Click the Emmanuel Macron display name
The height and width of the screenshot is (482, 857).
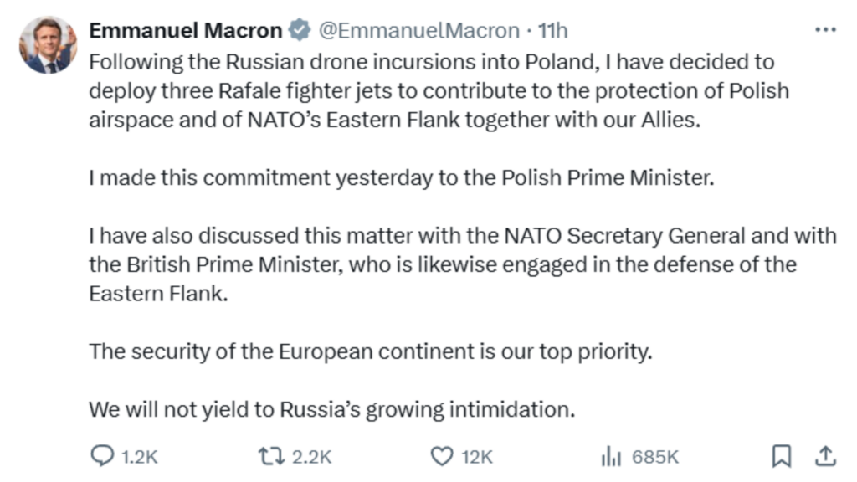point(185,31)
